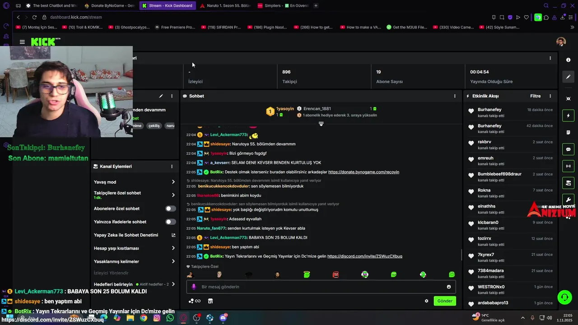
Task: Collapse the pinned leaderboard chevron in chat
Action: click(321, 124)
